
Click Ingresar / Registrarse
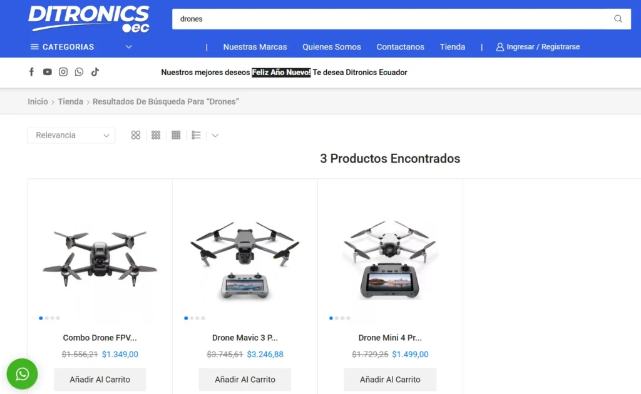pos(543,47)
